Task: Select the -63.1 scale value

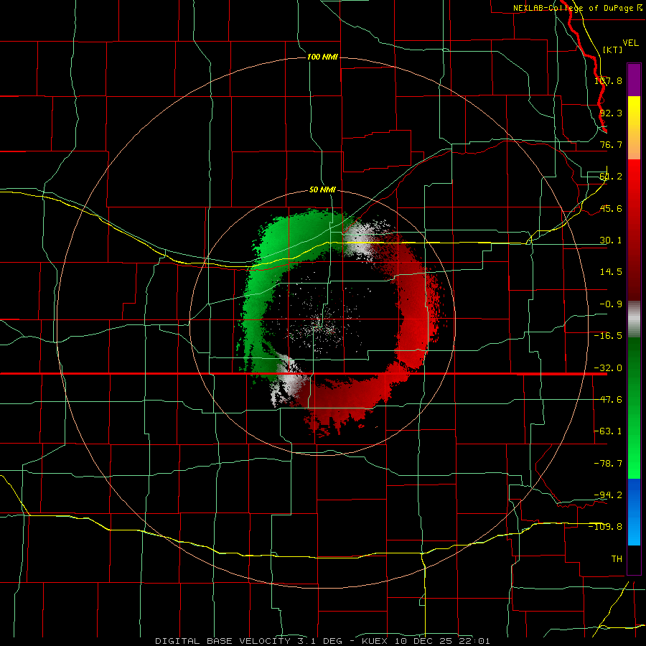Action: pos(608,431)
